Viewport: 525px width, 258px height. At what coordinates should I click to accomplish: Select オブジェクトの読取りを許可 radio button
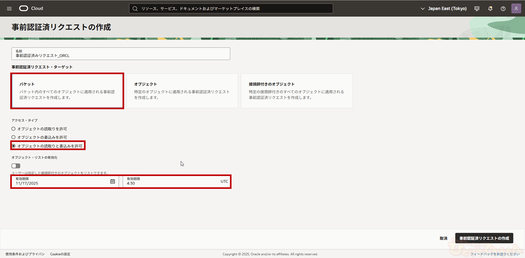pos(14,129)
